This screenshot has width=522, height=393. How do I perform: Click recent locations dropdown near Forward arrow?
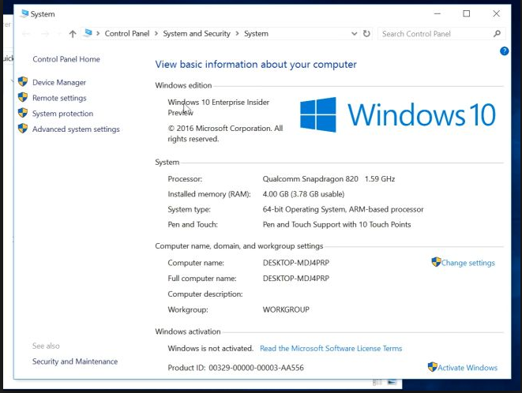point(59,34)
